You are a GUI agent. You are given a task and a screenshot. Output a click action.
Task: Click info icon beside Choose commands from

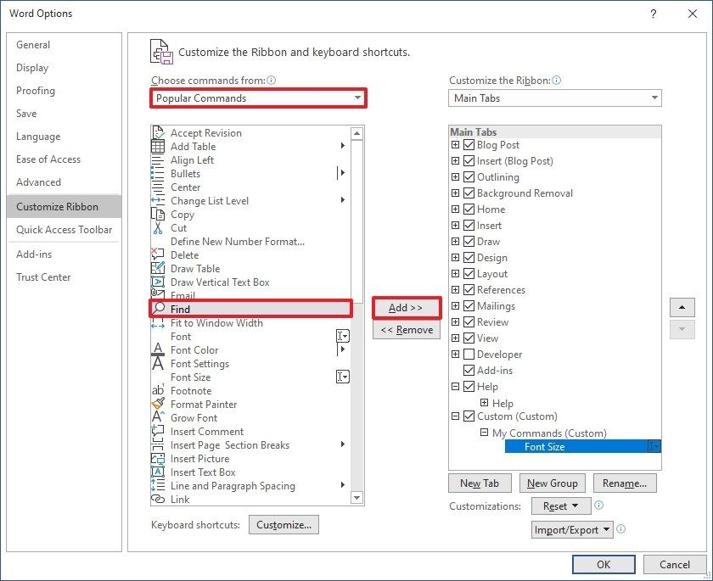tap(272, 81)
